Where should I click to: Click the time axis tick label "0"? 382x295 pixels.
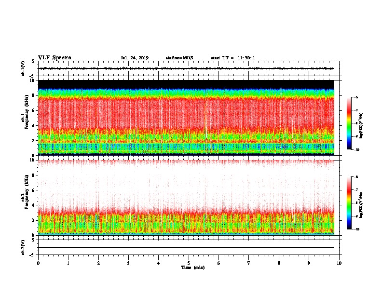click(x=38, y=263)
